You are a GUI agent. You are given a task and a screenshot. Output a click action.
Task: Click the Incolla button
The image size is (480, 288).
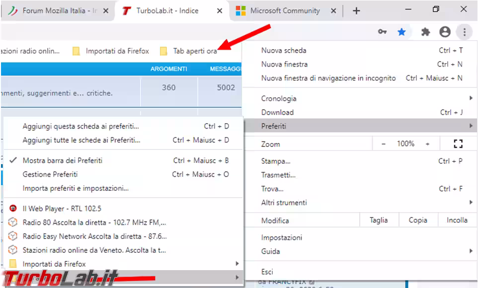[457, 220]
